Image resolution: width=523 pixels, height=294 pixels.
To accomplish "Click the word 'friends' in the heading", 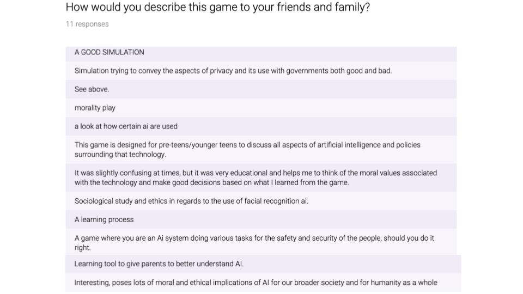I will [x=294, y=7].
